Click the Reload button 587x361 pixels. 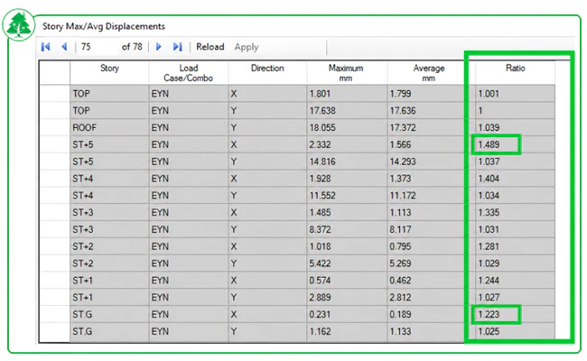210,47
